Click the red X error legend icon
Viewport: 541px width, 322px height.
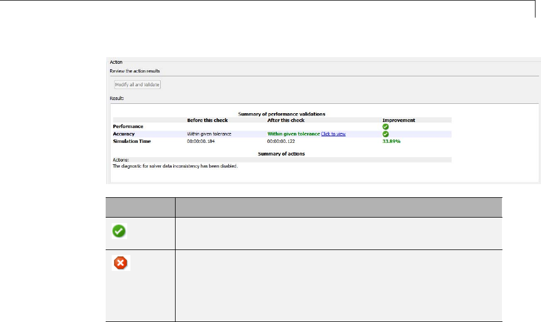[121, 263]
